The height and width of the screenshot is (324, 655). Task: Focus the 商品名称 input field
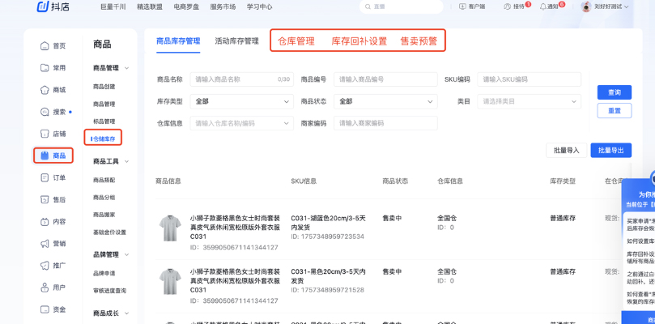tap(242, 79)
